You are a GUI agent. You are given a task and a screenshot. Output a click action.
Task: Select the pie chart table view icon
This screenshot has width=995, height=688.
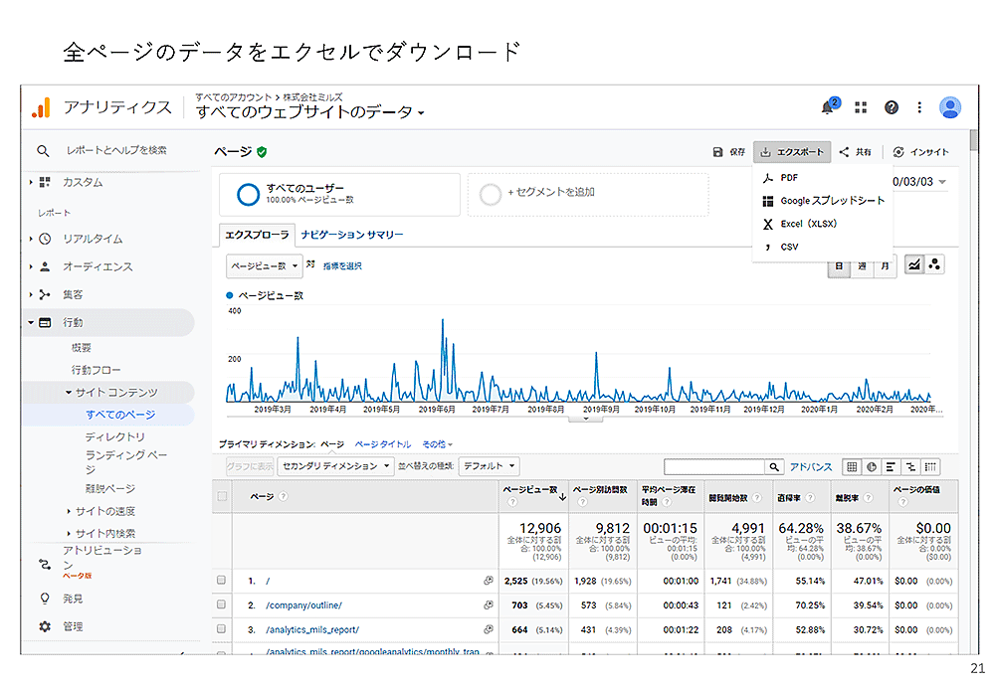tap(872, 466)
